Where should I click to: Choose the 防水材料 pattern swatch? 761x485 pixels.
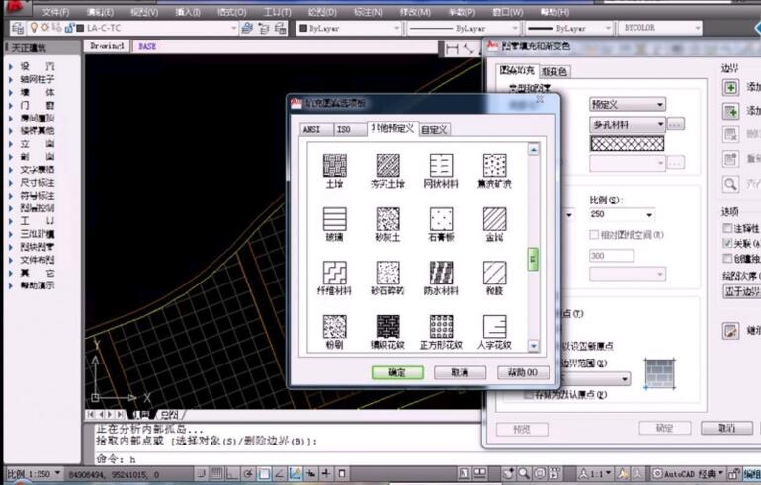(x=441, y=273)
